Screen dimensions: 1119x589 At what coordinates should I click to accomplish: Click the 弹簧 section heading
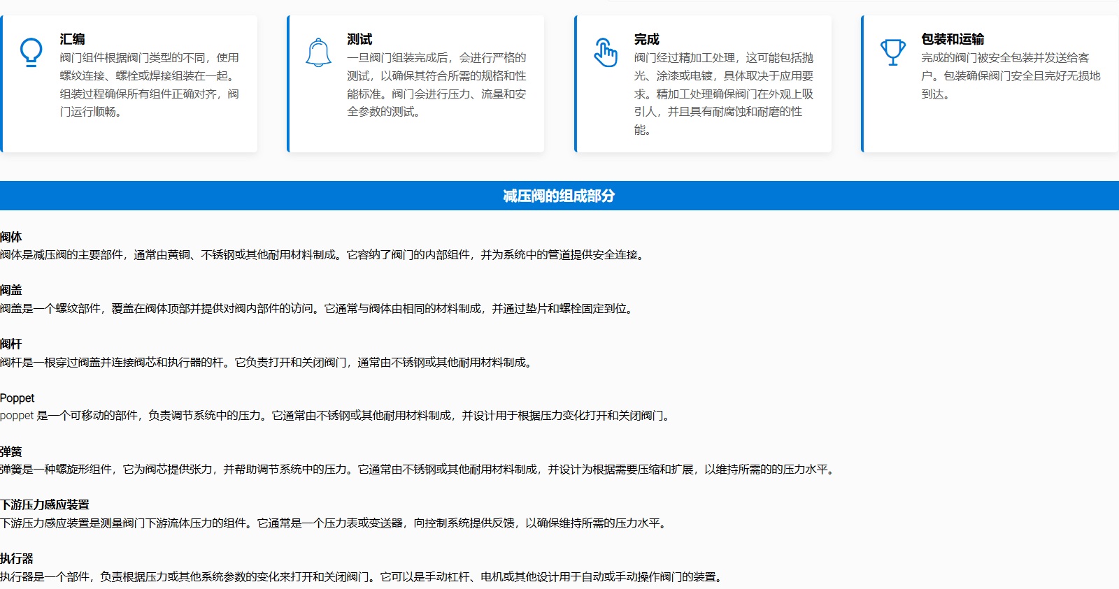11,451
